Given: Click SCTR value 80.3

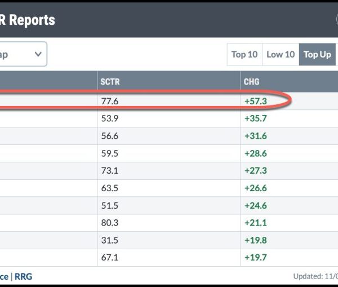Looking at the screenshot, I should coord(110,223).
